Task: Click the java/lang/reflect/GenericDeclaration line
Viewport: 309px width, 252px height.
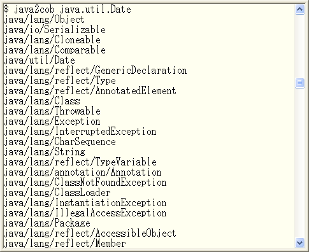Action: [96, 71]
